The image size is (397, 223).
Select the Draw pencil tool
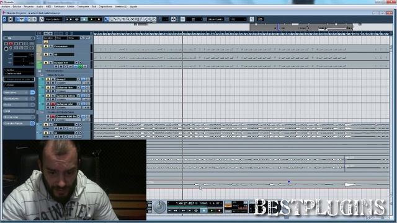coord(141,19)
